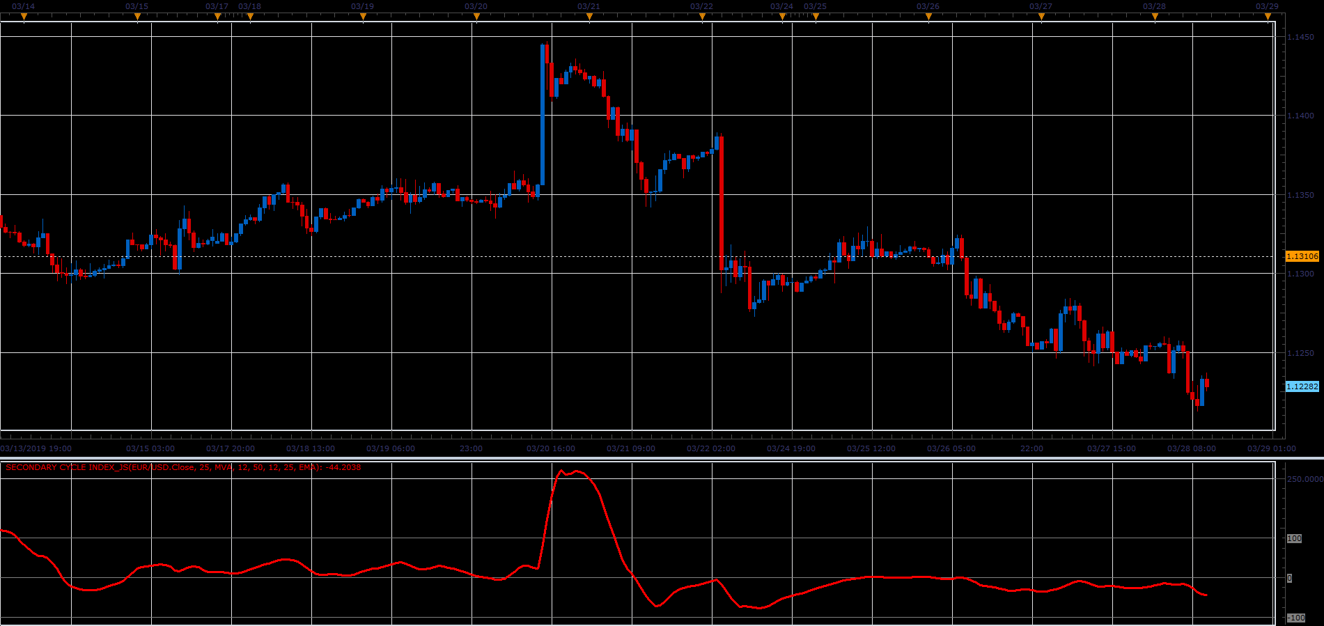Click the 03/29 01:00 time label
Viewport: 1324px width, 626px height.
(x=1272, y=448)
